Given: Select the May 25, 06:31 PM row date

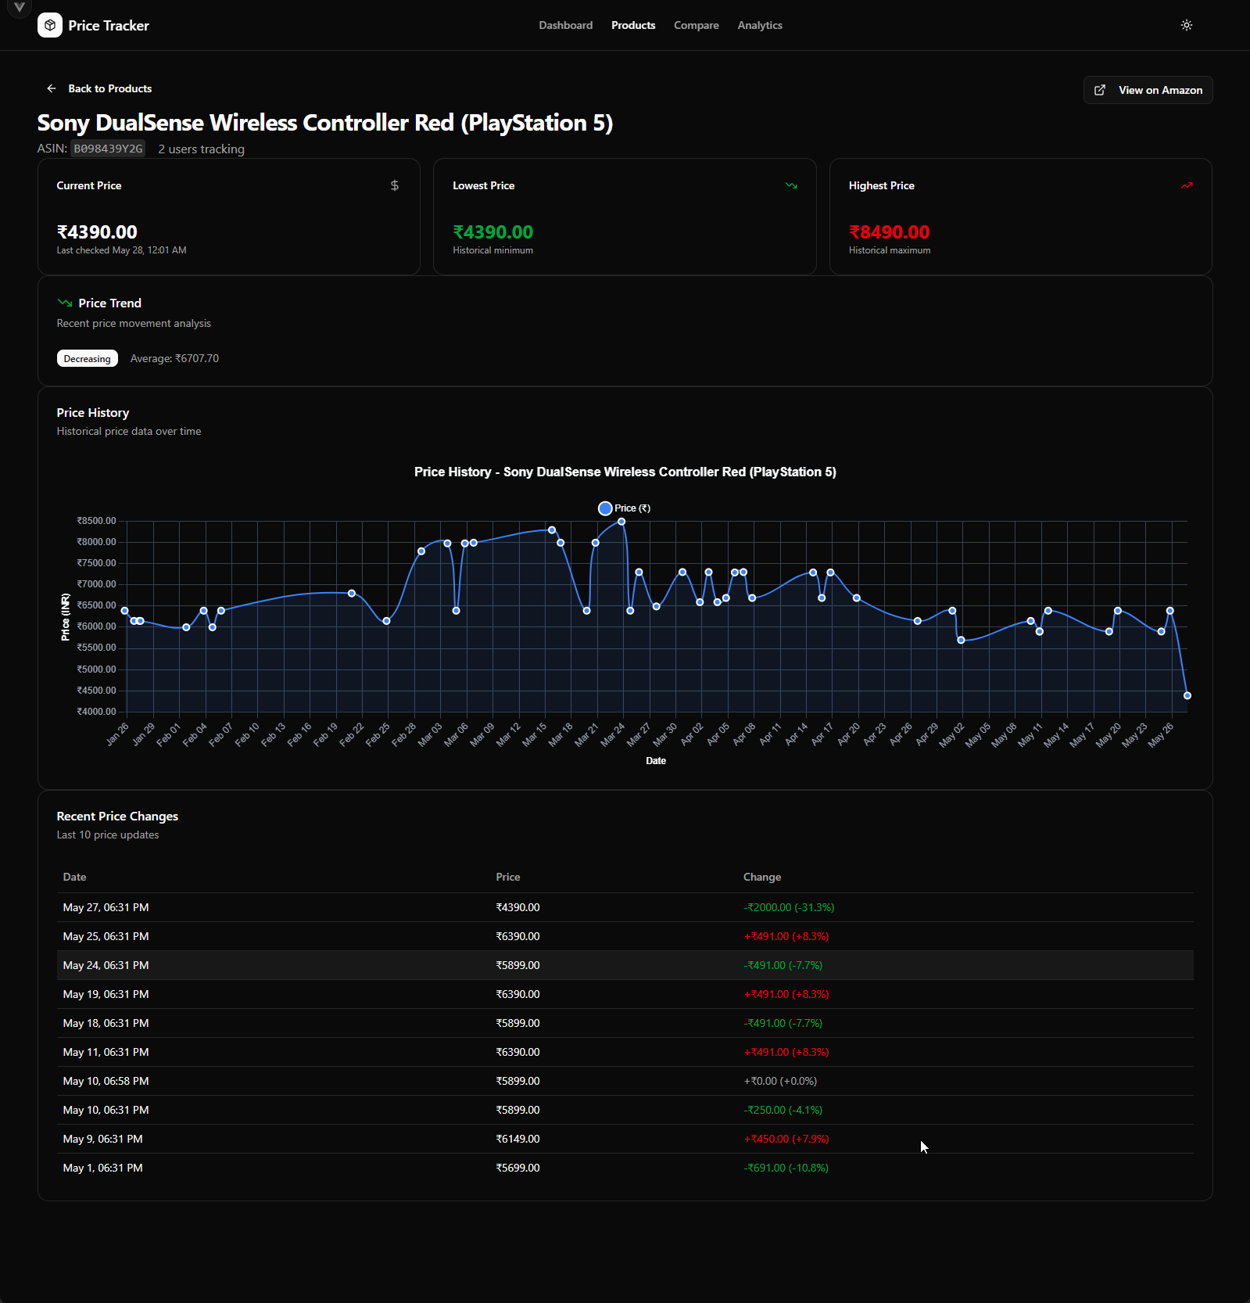Looking at the screenshot, I should (x=106, y=936).
